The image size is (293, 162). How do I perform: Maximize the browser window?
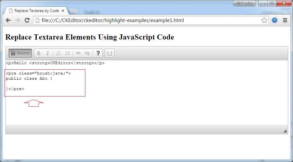[x=272, y=4]
